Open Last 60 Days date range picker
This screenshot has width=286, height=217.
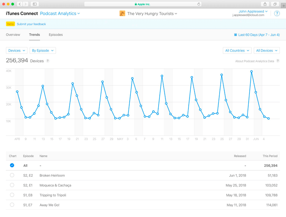[257, 35]
